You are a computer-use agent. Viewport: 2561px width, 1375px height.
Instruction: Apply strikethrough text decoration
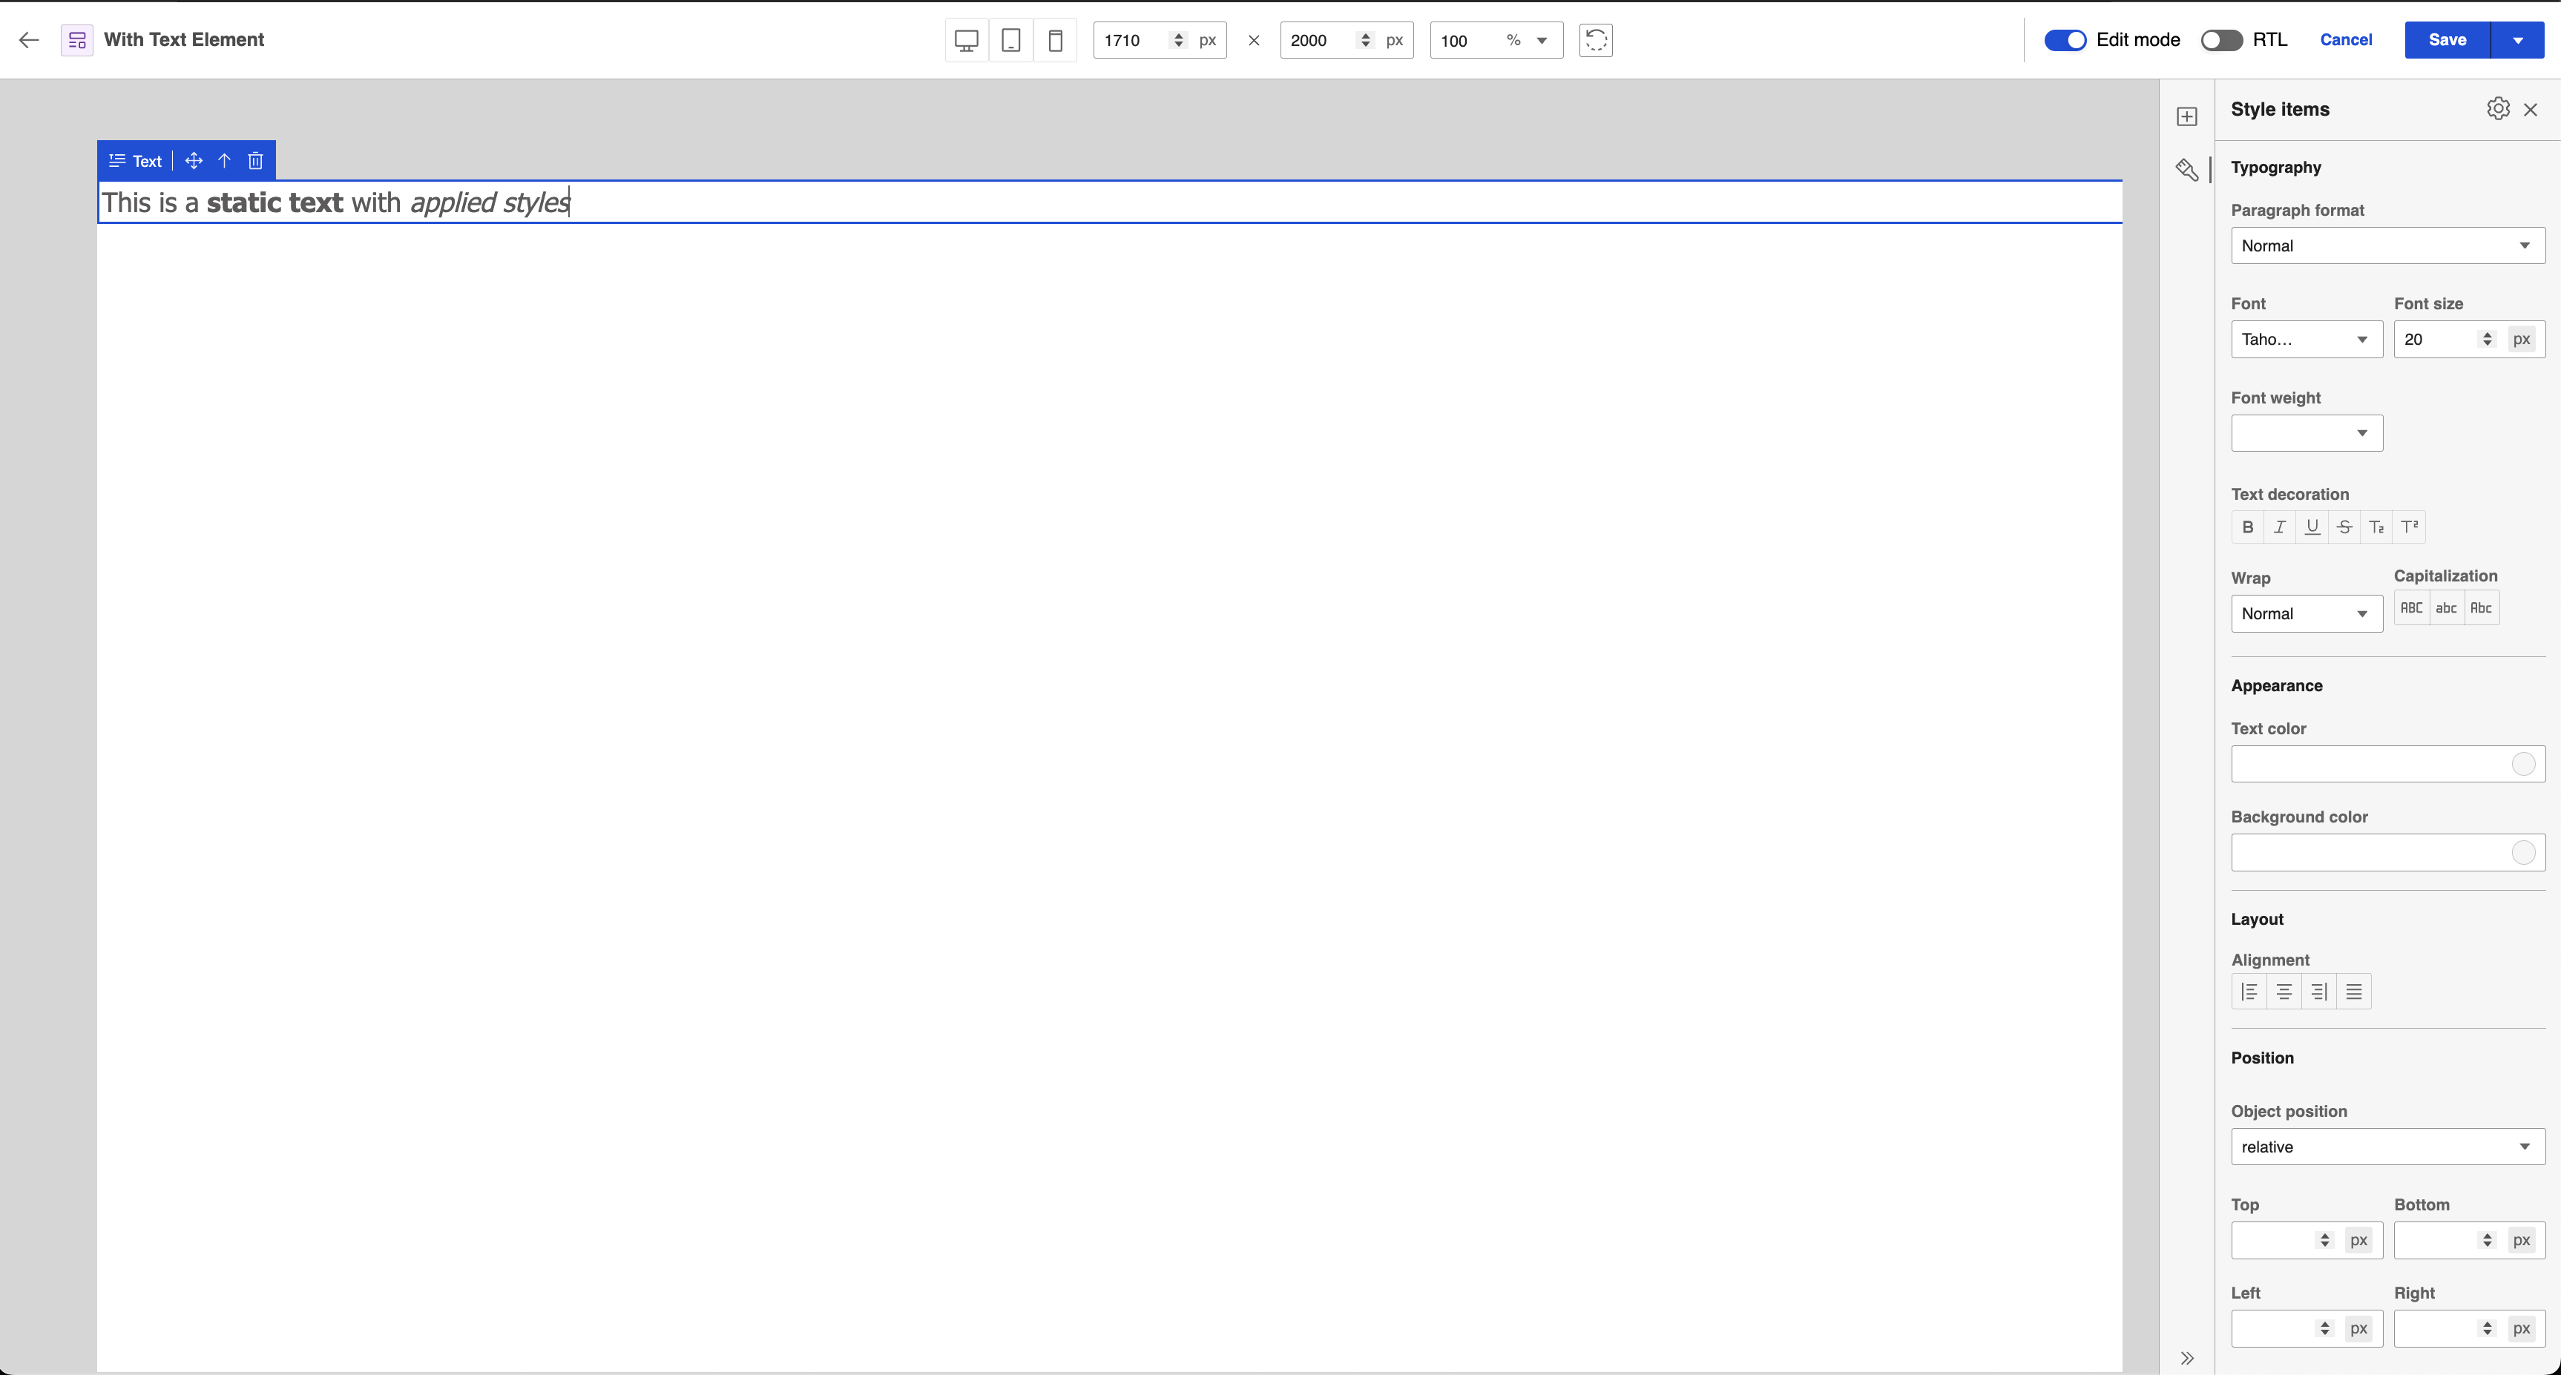click(2344, 527)
